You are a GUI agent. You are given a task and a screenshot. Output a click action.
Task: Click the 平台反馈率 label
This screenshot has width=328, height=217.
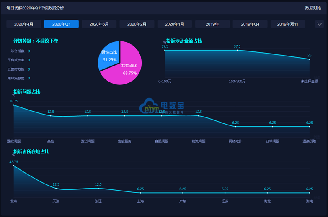click(x=16, y=60)
